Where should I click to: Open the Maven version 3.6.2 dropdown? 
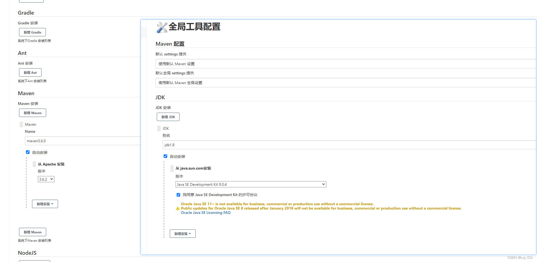point(46,179)
